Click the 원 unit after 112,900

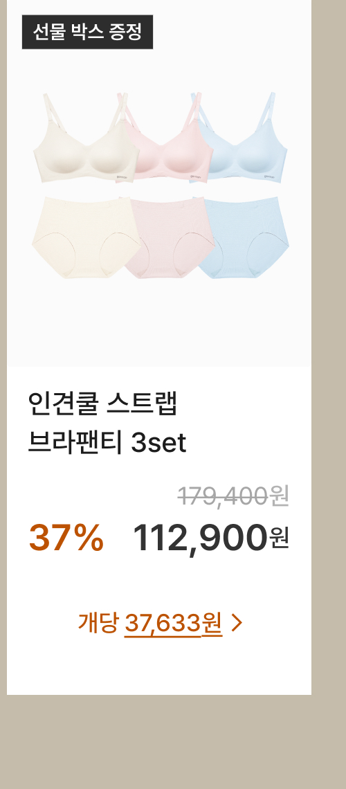pyautogui.click(x=280, y=538)
